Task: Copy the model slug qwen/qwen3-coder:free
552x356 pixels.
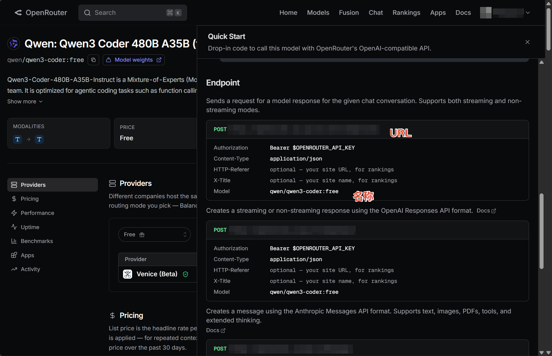Action: [x=93, y=60]
